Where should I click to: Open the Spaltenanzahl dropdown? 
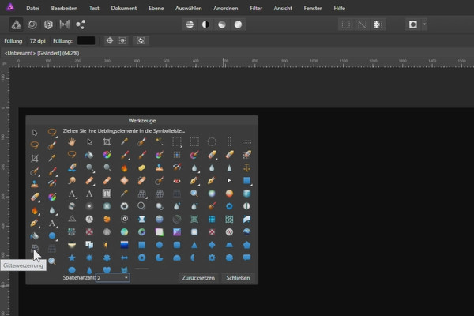pyautogui.click(x=113, y=278)
